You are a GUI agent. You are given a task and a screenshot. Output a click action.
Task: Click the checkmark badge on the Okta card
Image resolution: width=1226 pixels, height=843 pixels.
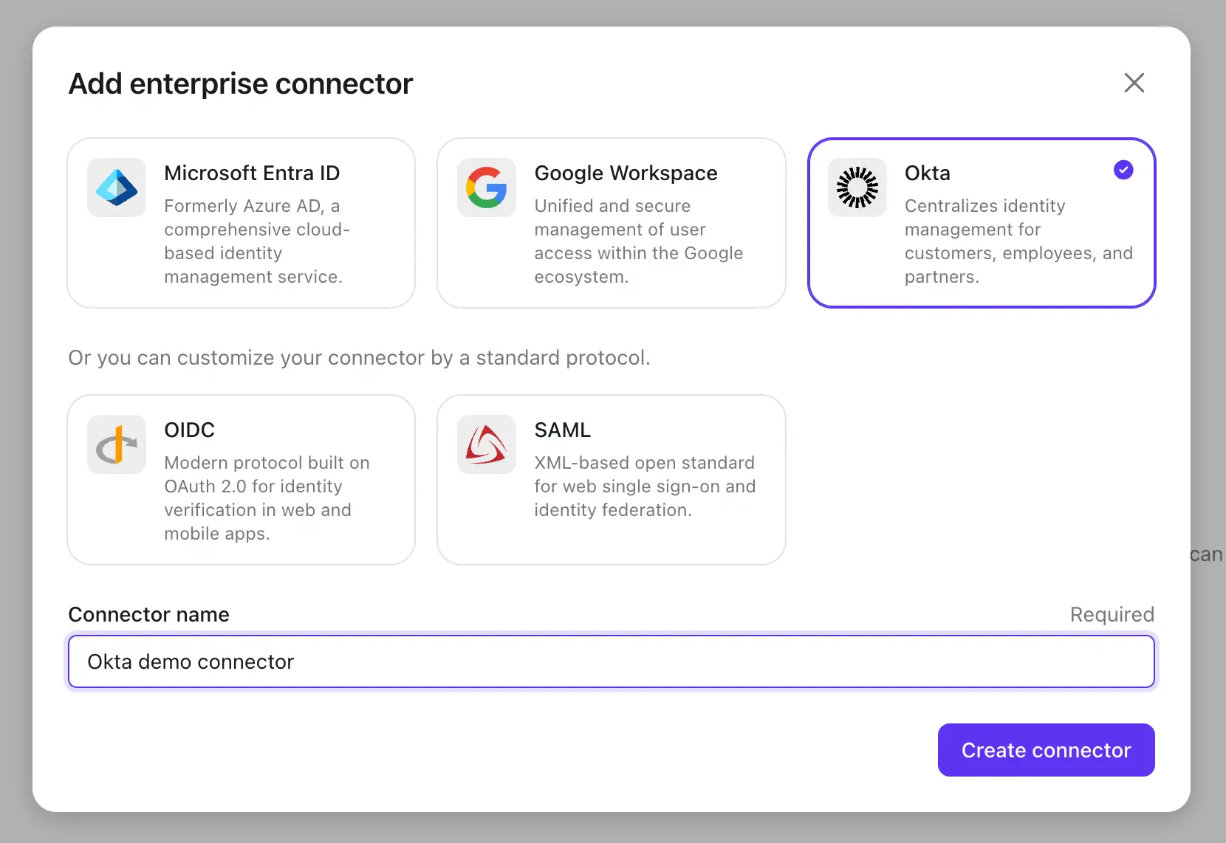tap(1123, 170)
